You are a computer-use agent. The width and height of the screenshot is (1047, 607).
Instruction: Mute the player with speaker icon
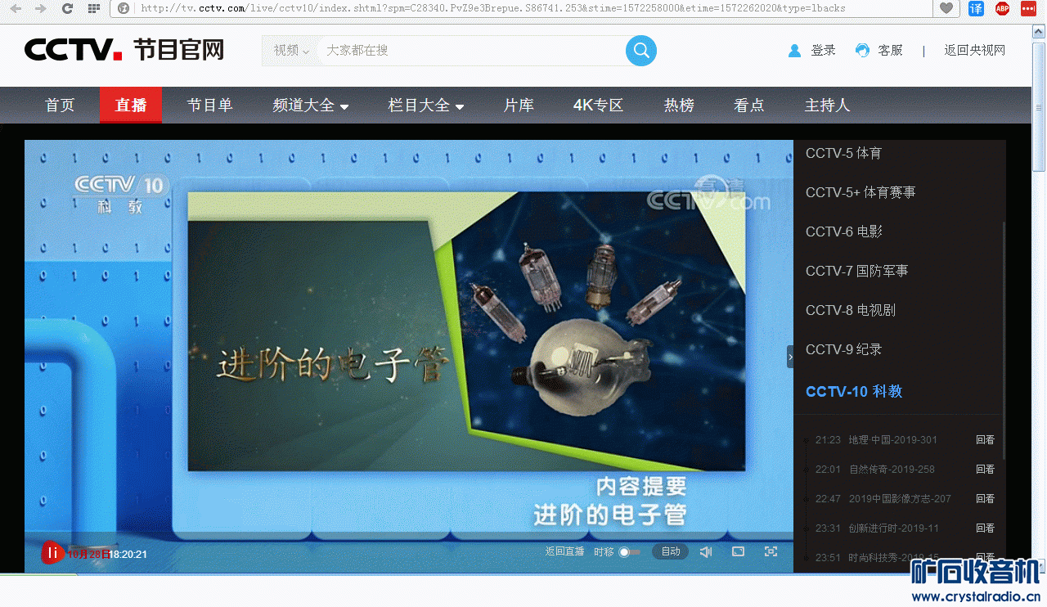coord(706,552)
